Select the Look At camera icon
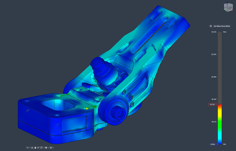This screenshot has height=151, width=236. tap(32, 148)
